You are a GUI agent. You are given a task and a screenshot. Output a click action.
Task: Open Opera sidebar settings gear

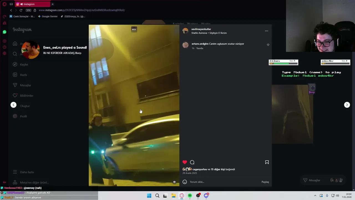pyautogui.click(x=4, y=53)
